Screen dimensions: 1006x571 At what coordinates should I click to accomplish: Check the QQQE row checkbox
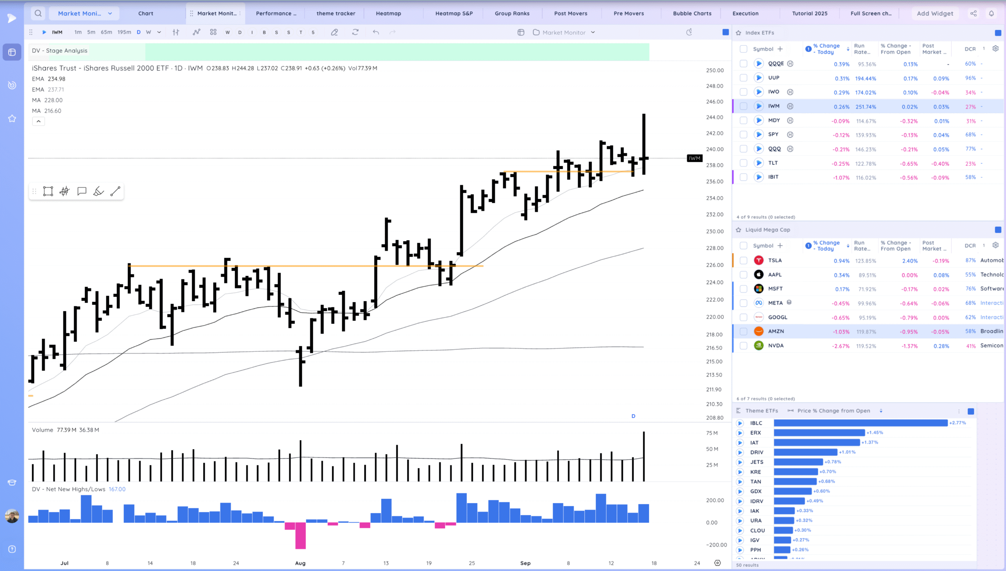click(743, 64)
